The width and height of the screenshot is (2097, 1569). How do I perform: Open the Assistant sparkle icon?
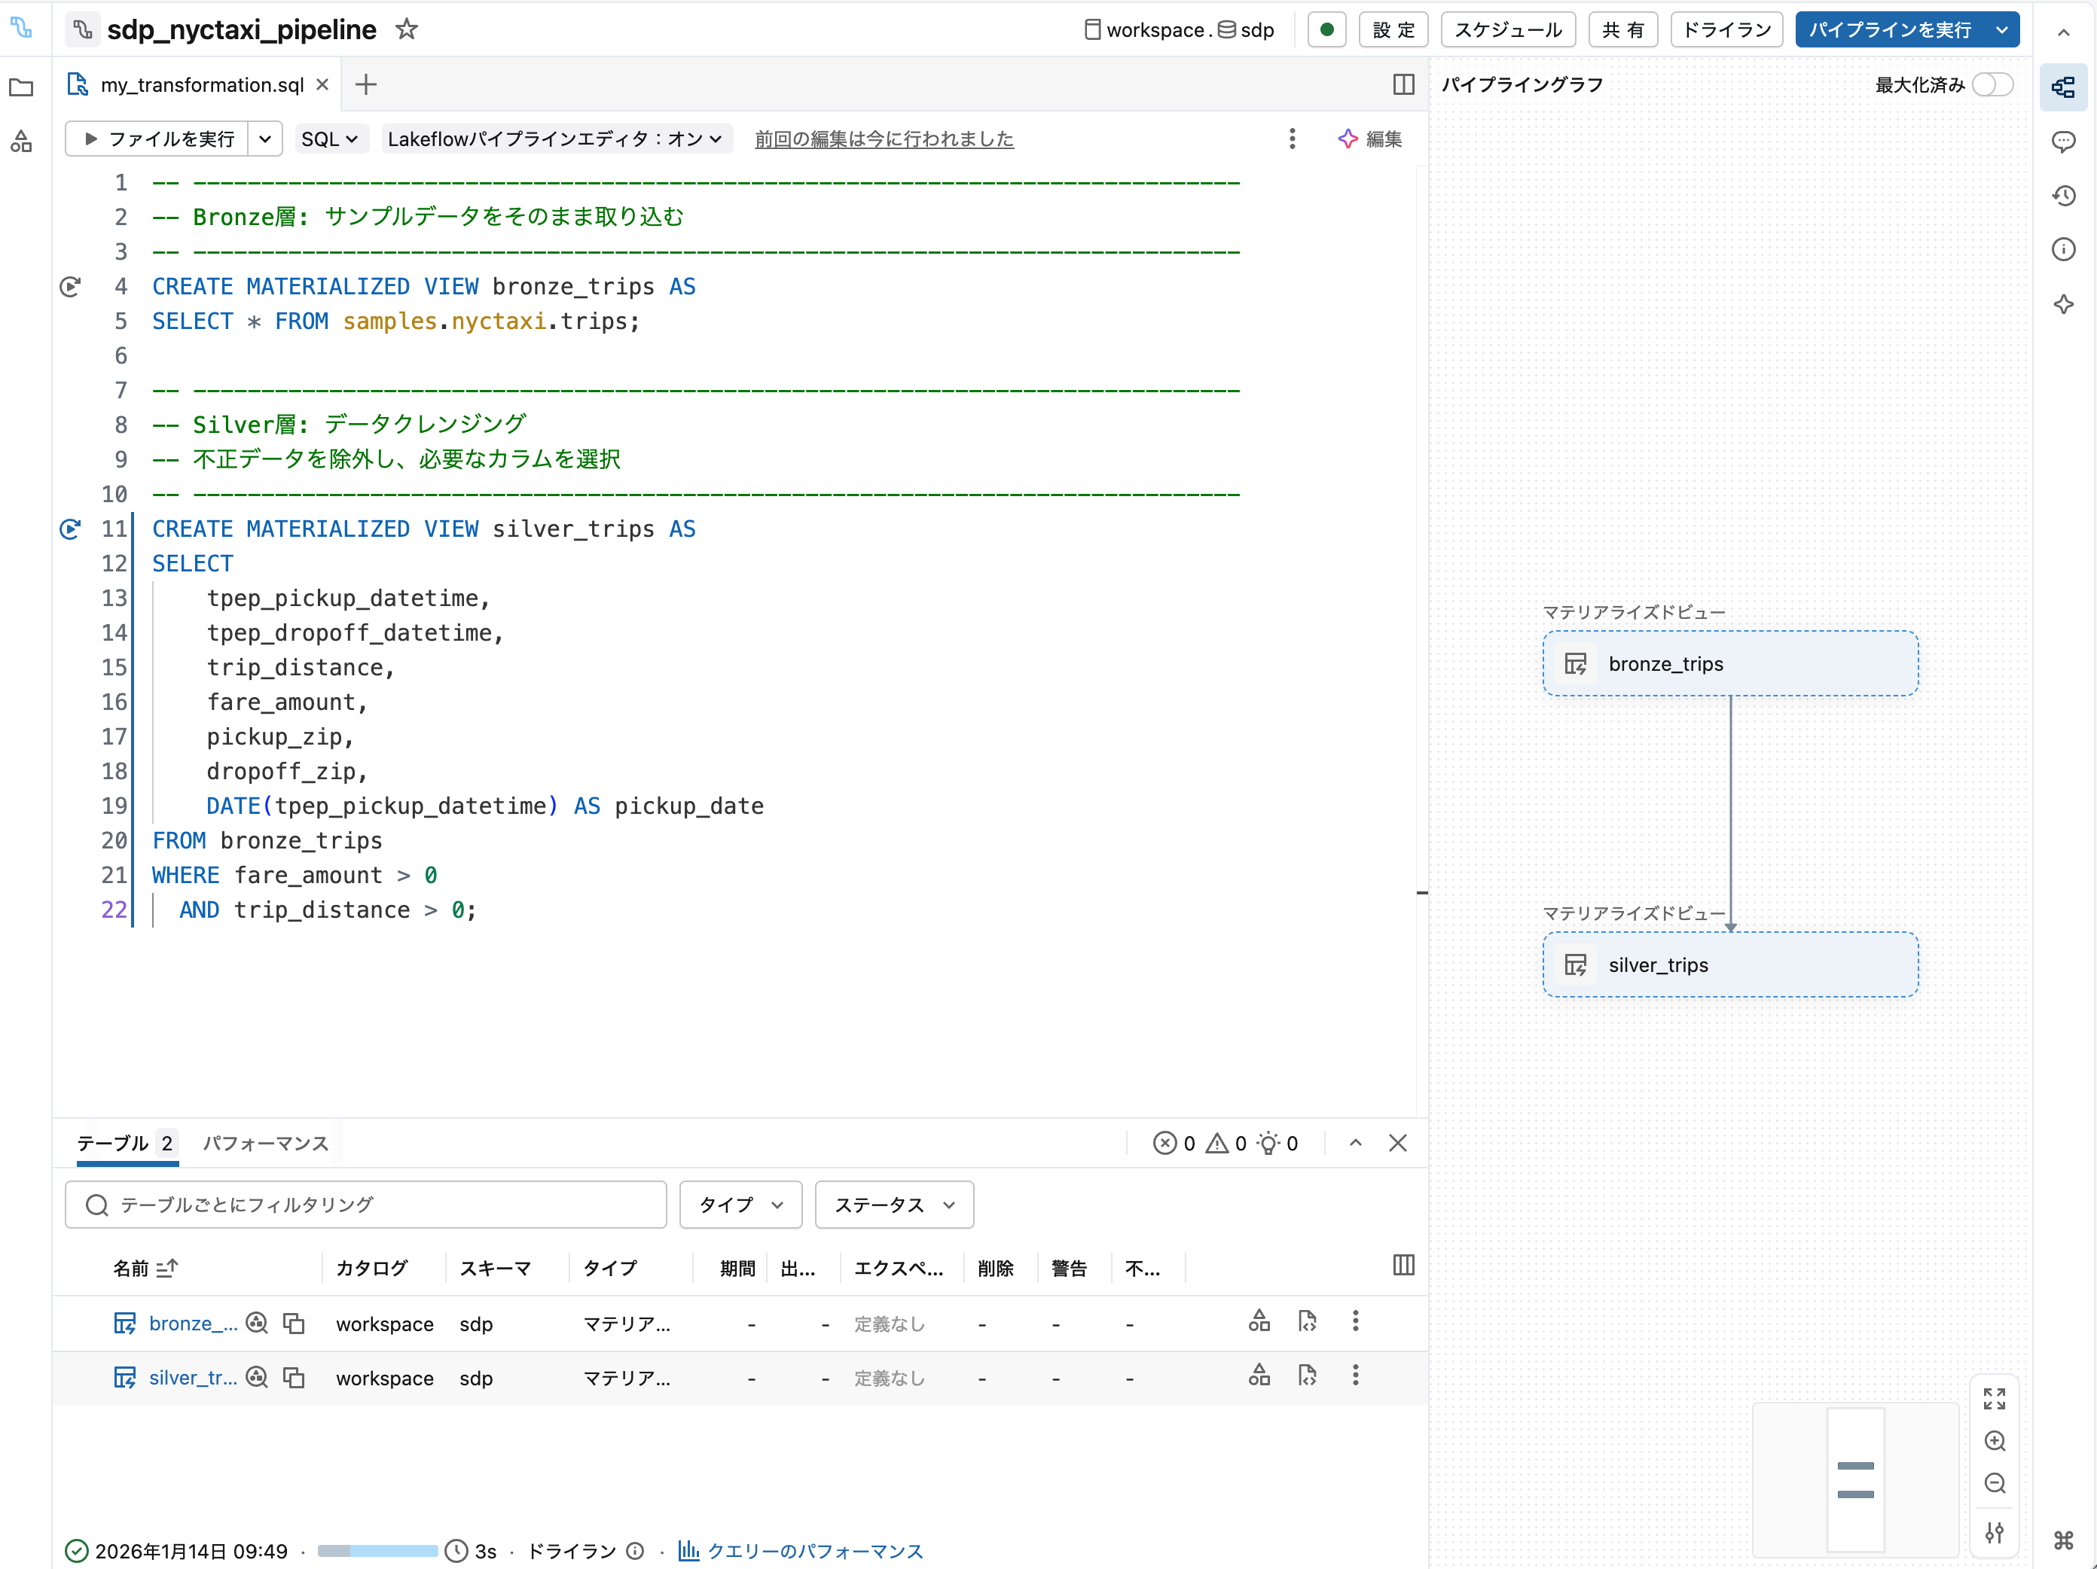[x=2064, y=304]
